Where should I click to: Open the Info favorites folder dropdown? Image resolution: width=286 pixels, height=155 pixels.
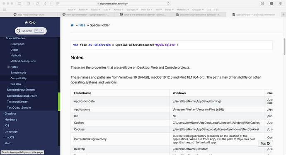[159, 10]
